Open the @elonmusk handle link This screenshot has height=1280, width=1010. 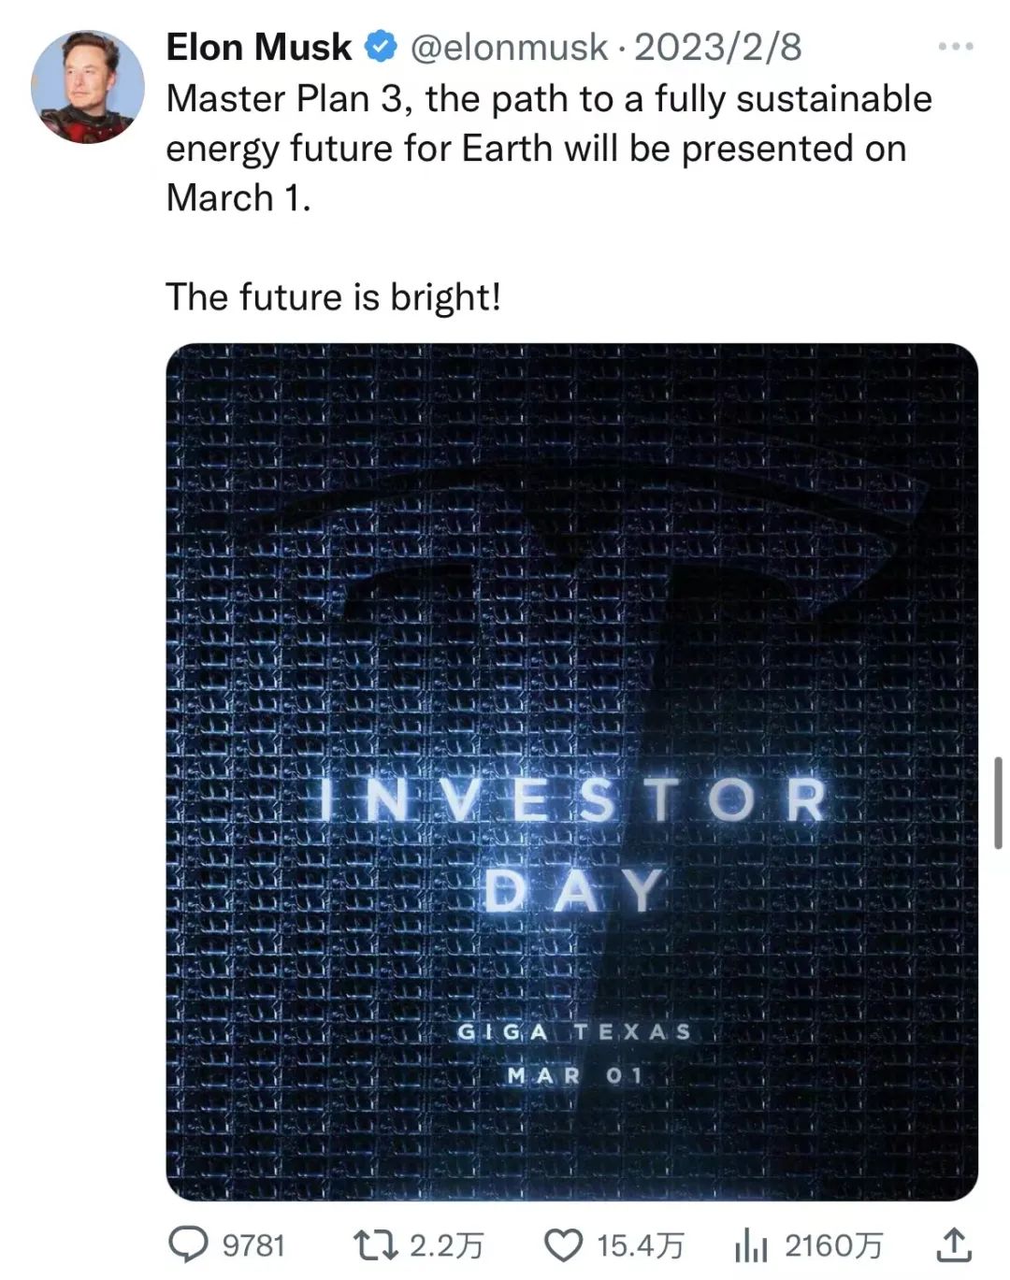click(x=509, y=47)
